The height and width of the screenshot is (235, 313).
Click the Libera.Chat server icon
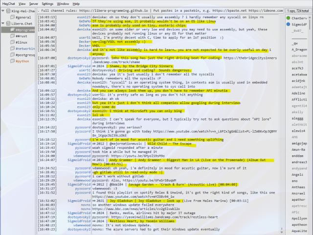[7, 23]
